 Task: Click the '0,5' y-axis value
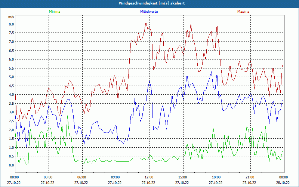(x=11, y=156)
